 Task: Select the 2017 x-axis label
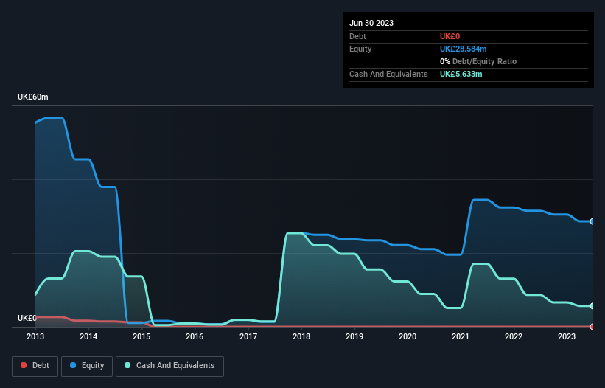[x=248, y=336]
